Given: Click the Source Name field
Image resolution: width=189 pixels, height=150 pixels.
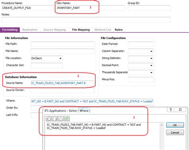Looking at the screenshot, I should point(63,83).
